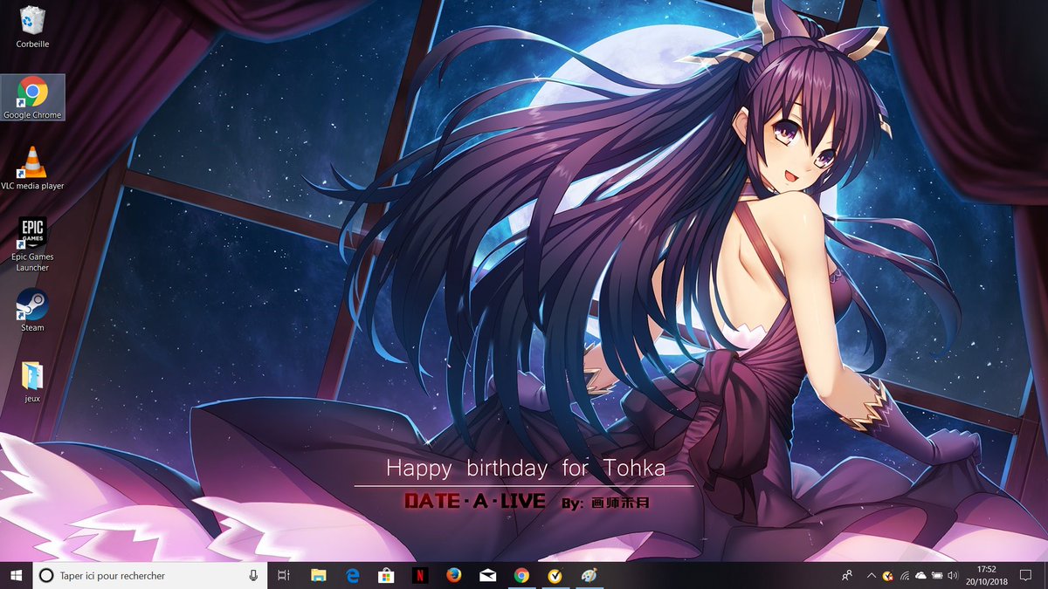The height and width of the screenshot is (589, 1048).
Task: Select the jeux folder on desktop
Action: [32, 381]
